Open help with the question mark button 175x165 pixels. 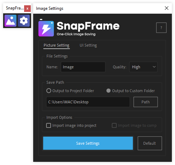(161, 28)
